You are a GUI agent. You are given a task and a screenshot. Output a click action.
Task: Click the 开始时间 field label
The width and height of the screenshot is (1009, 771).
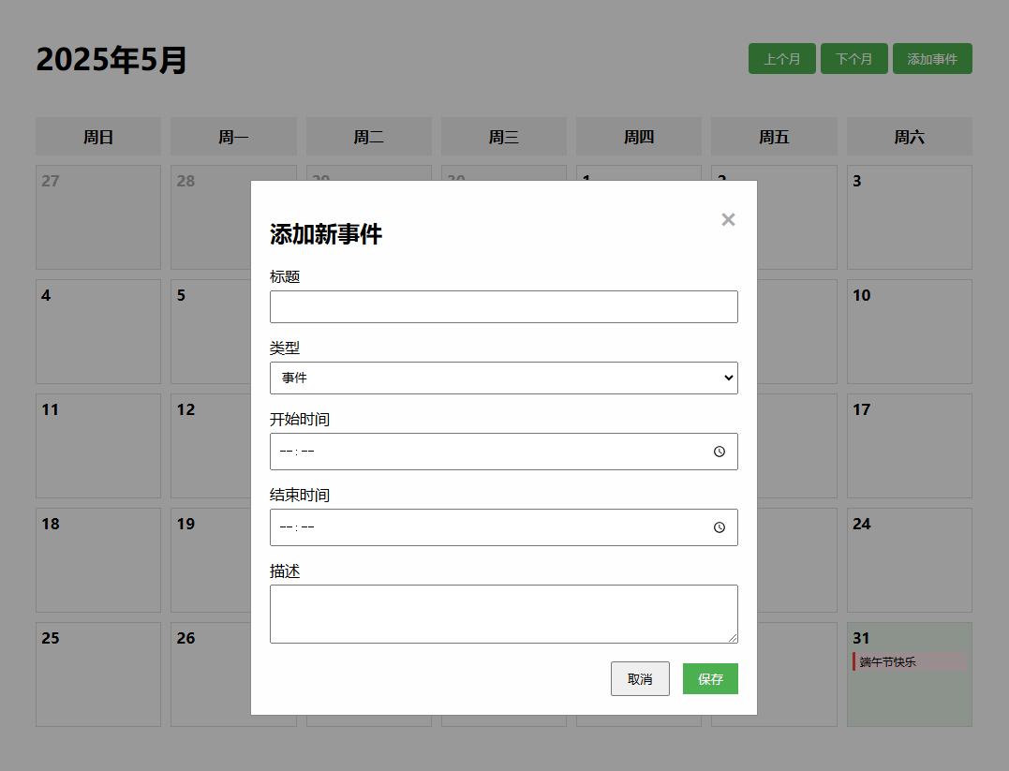(300, 420)
